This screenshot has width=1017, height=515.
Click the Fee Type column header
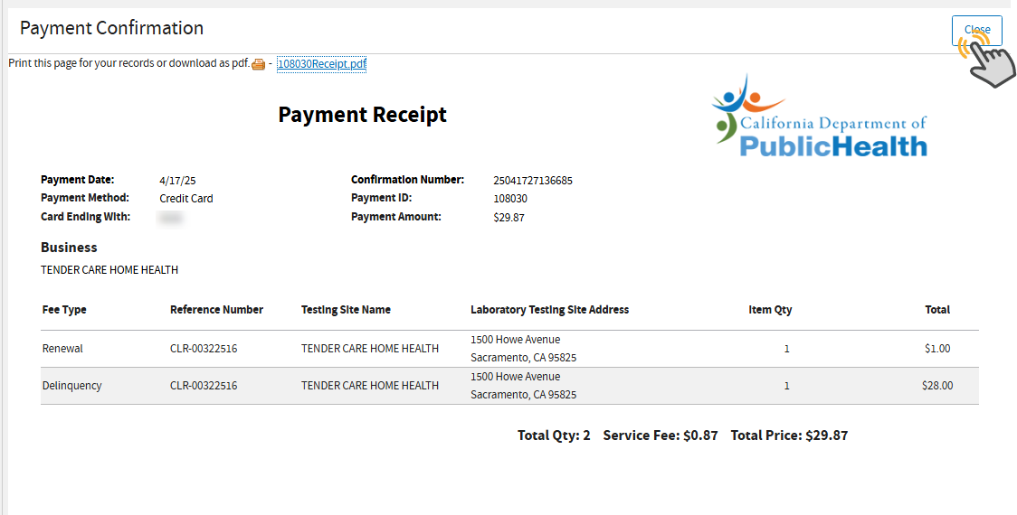[64, 310]
